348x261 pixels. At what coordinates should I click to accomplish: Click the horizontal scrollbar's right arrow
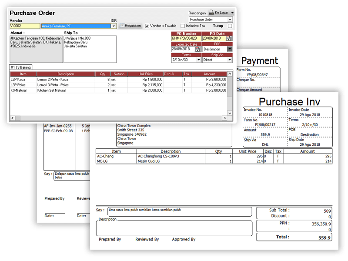(224, 118)
